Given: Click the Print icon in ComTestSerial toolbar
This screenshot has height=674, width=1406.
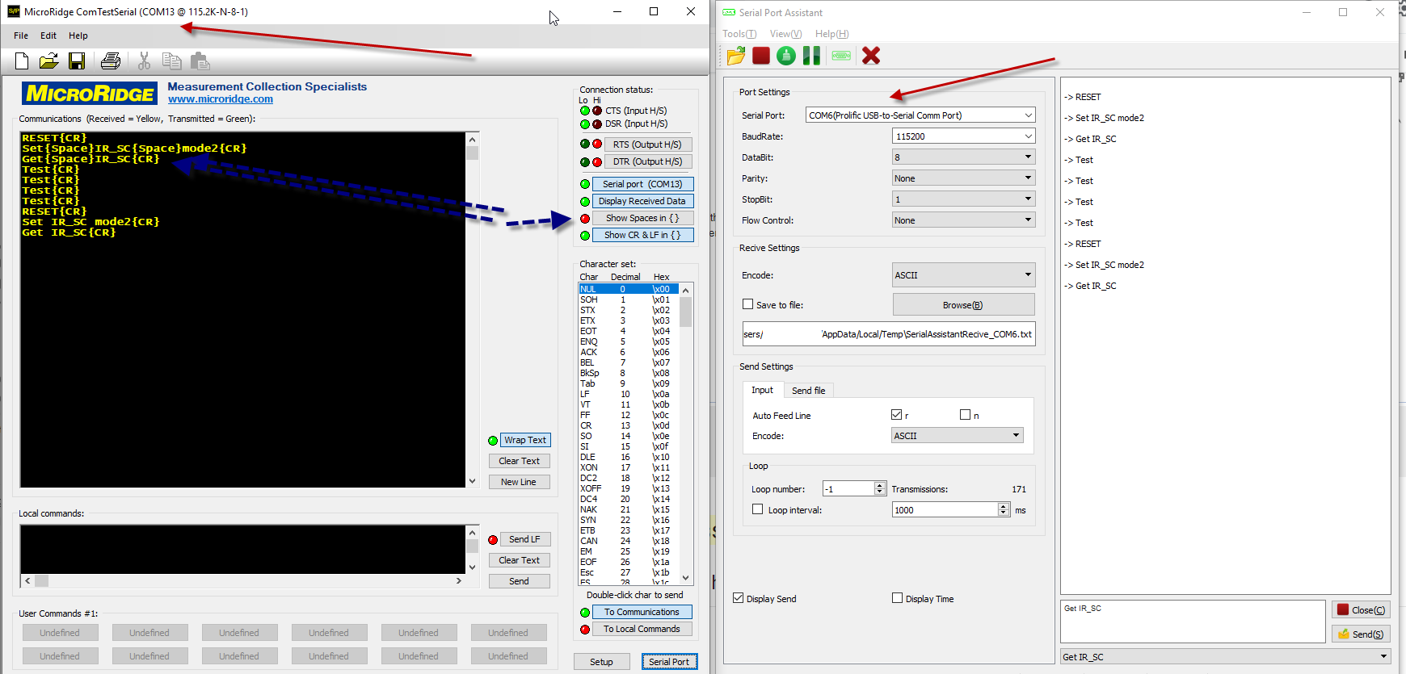Looking at the screenshot, I should (x=111, y=61).
